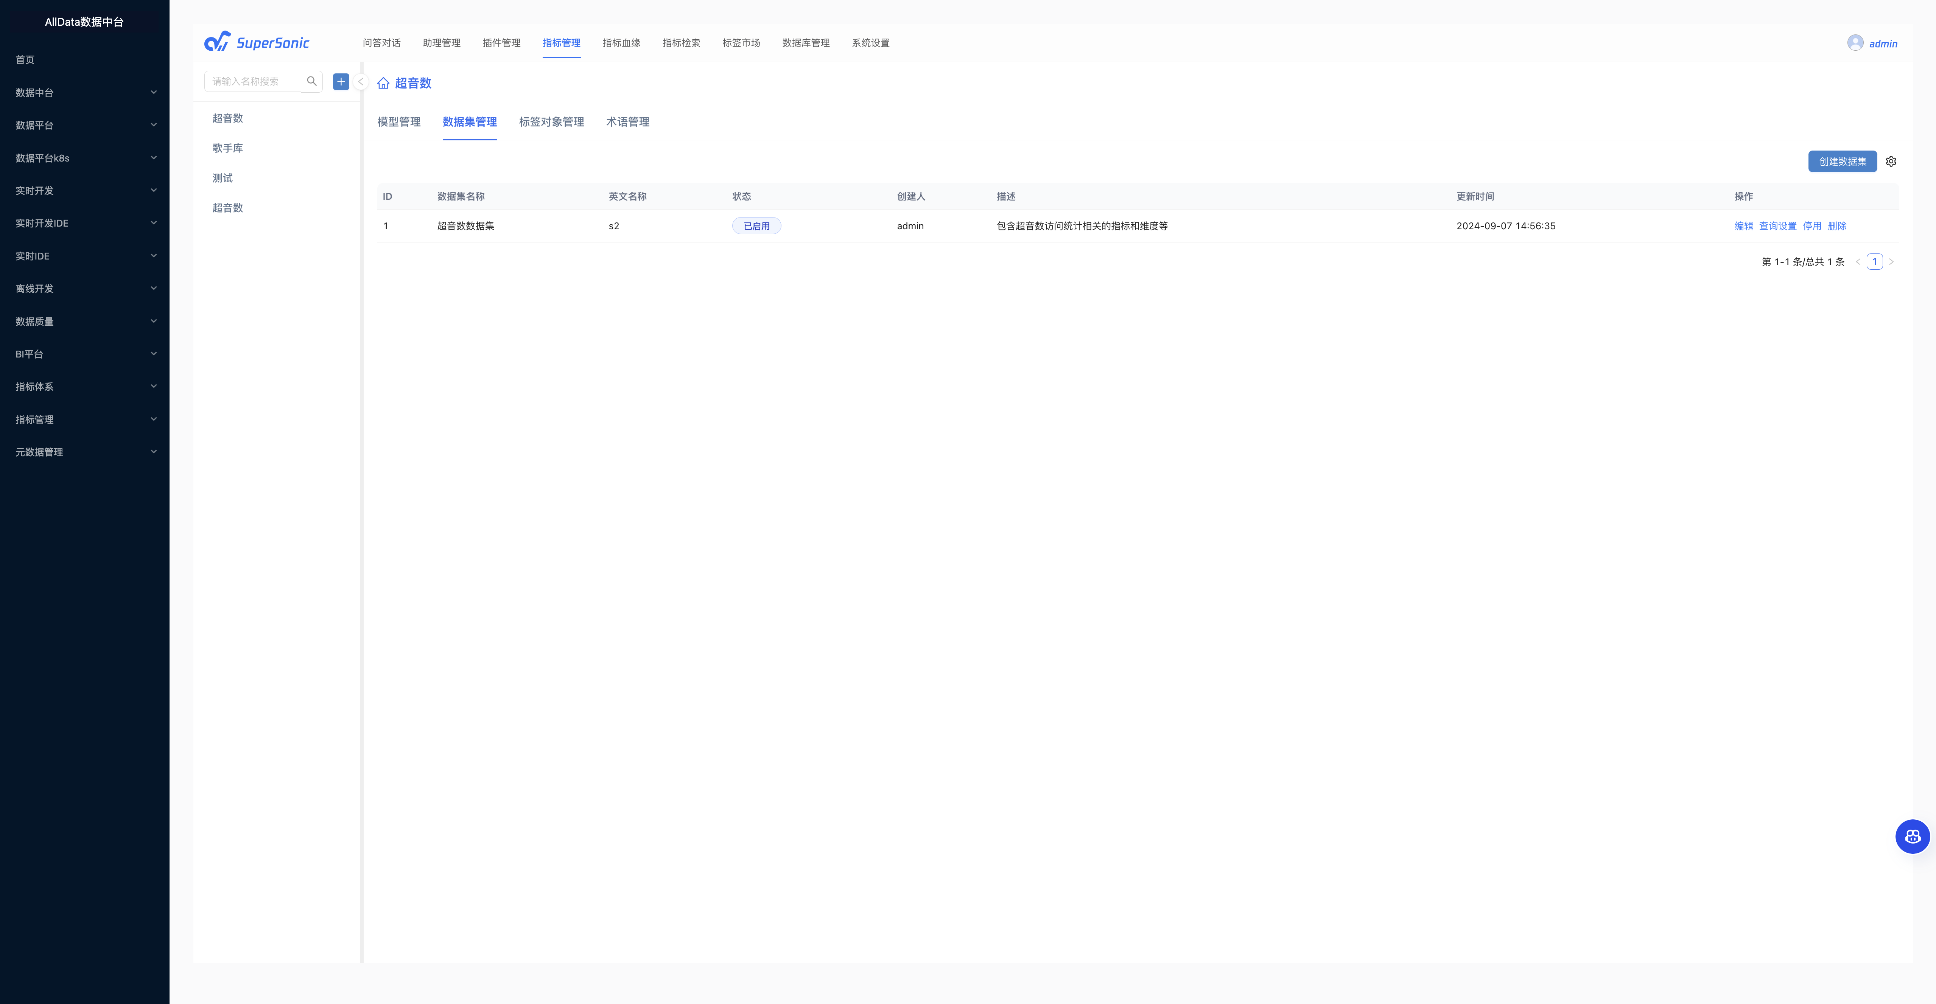Expand the 元数据管理 sidebar menu
Viewport: 1936px width, 1004px height.
(85, 452)
